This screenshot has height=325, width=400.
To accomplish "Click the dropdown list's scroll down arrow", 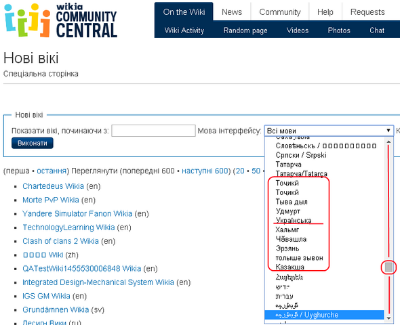I will (388, 318).
